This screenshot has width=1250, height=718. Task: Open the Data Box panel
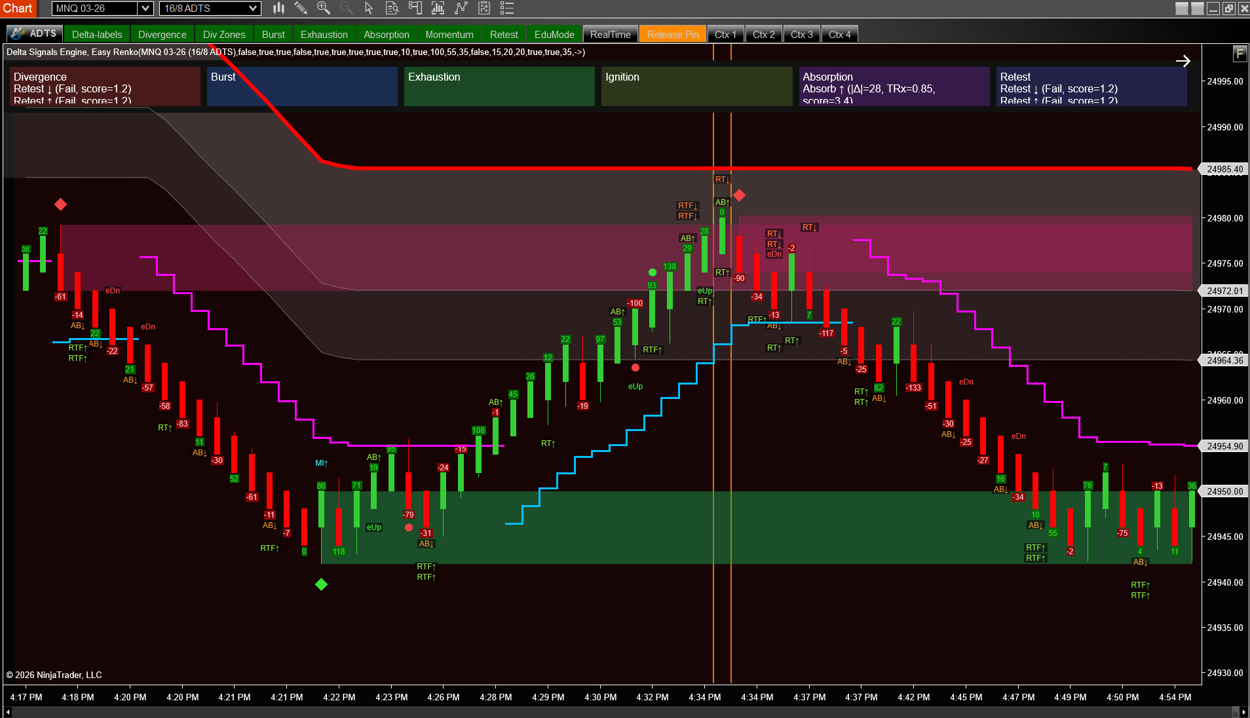(x=392, y=9)
